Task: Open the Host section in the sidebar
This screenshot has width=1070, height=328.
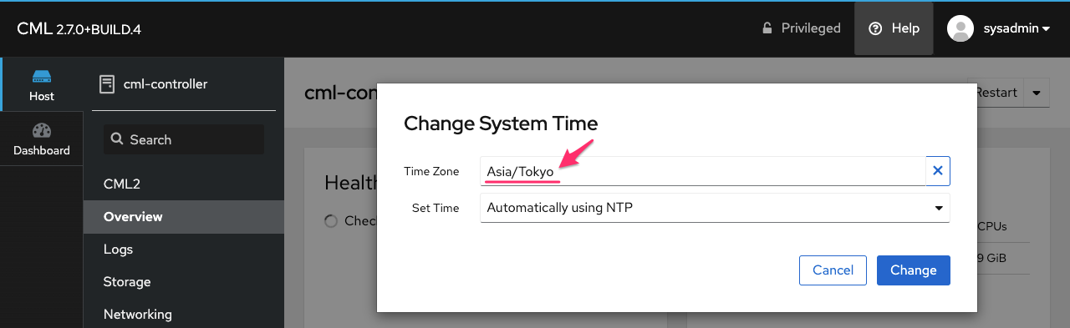Action: click(x=42, y=85)
